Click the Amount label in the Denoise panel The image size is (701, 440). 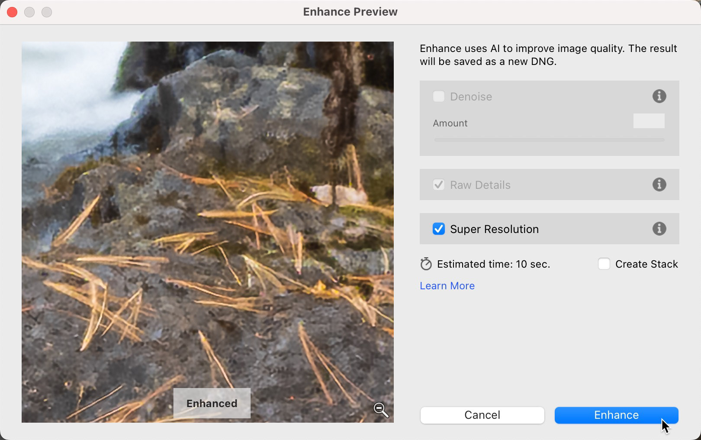click(450, 123)
